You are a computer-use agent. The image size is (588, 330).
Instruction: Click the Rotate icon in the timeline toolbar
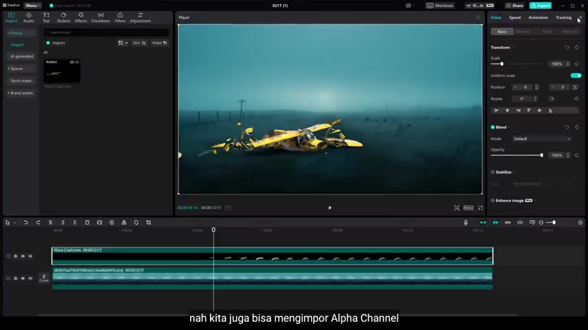point(136,223)
